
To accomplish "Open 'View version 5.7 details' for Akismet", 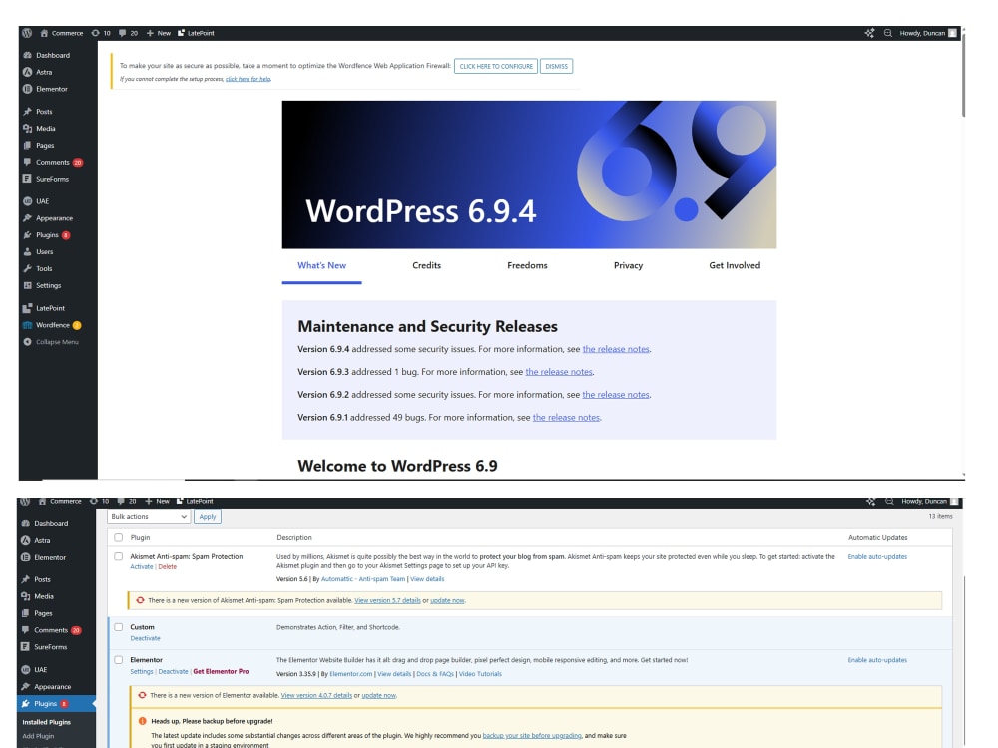I will [x=387, y=600].
